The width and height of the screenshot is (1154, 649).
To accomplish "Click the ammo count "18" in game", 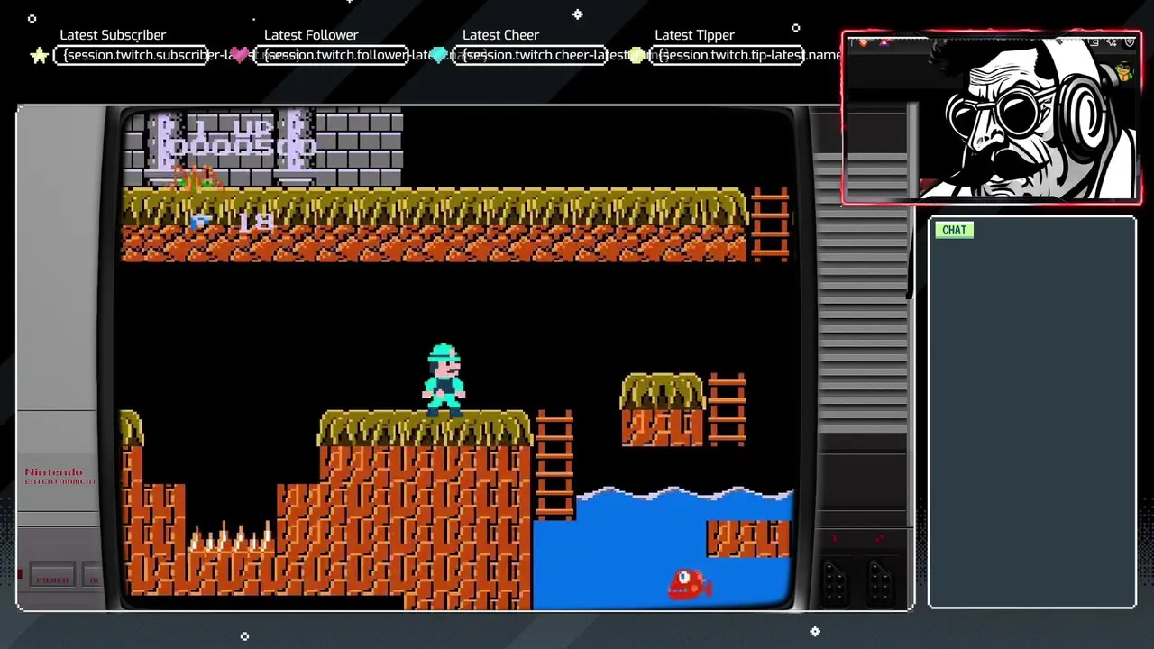I will (x=255, y=222).
